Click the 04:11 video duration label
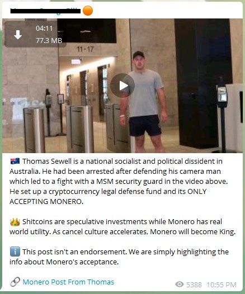245x294 pixels. (x=44, y=29)
